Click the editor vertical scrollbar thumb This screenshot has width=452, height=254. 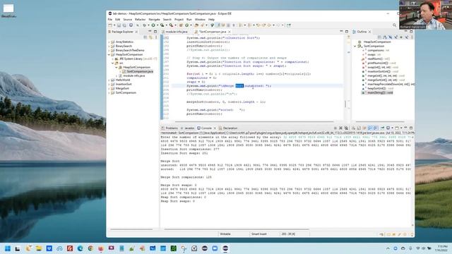[345, 104]
